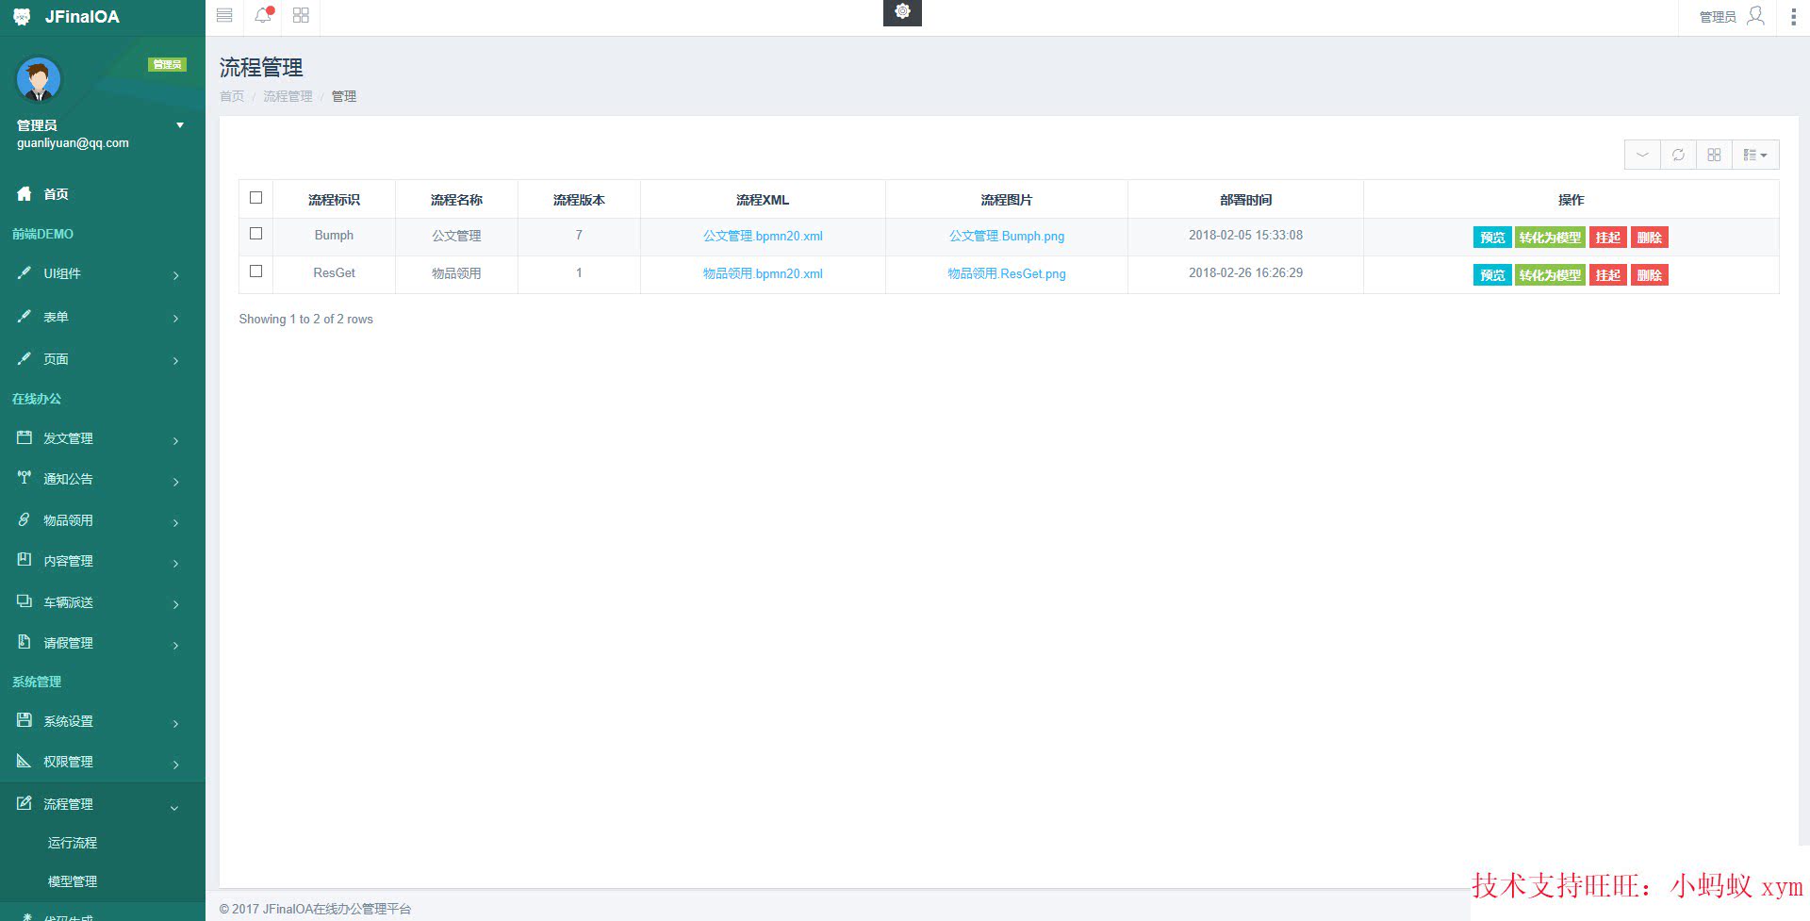Click the calendar icon beside 发文管理
Screen dimensions: 1810x921
pos(25,437)
